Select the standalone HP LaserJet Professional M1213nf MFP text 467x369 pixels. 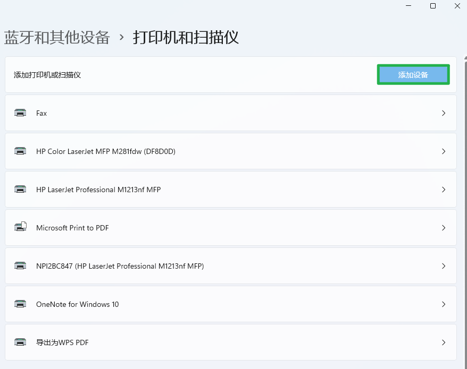[x=98, y=190]
